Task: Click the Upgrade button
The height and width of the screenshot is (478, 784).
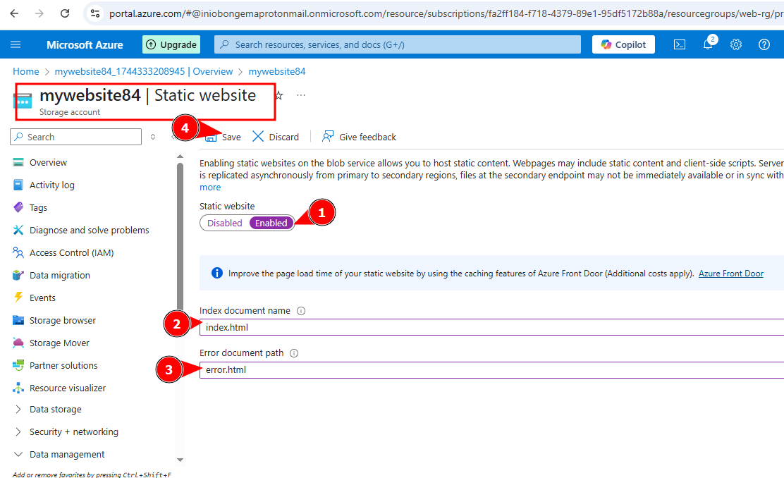Action: 171,44
